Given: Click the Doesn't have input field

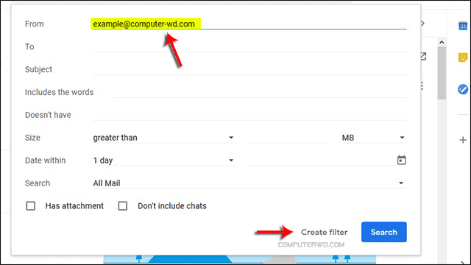Looking at the screenshot, I should pos(249,115).
